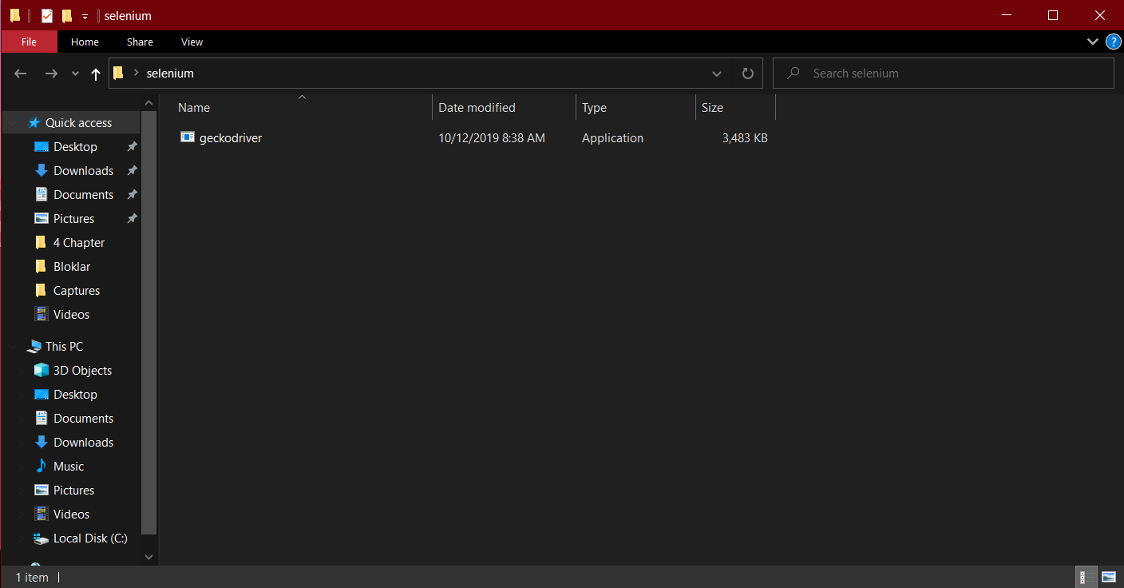Expand the ribbon with the chevron

pyautogui.click(x=1093, y=42)
